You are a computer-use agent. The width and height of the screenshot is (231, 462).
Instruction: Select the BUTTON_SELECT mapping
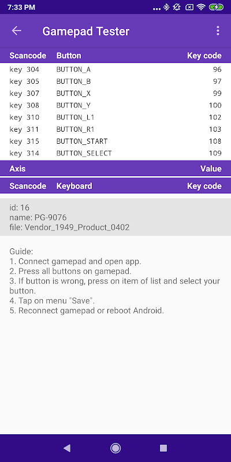115,153
